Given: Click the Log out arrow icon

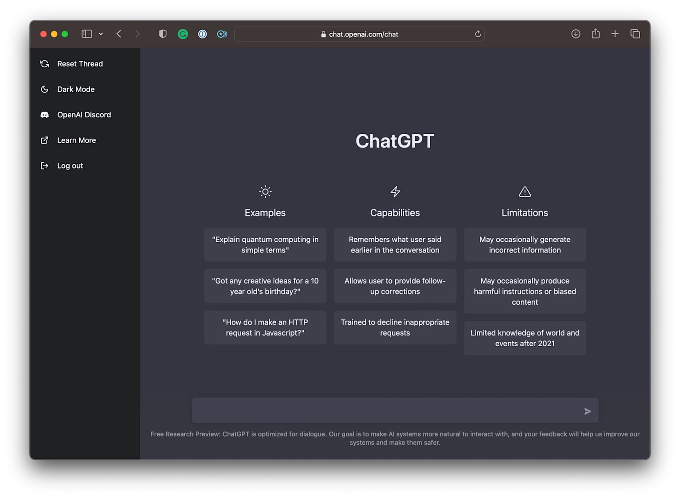Looking at the screenshot, I should click(45, 166).
